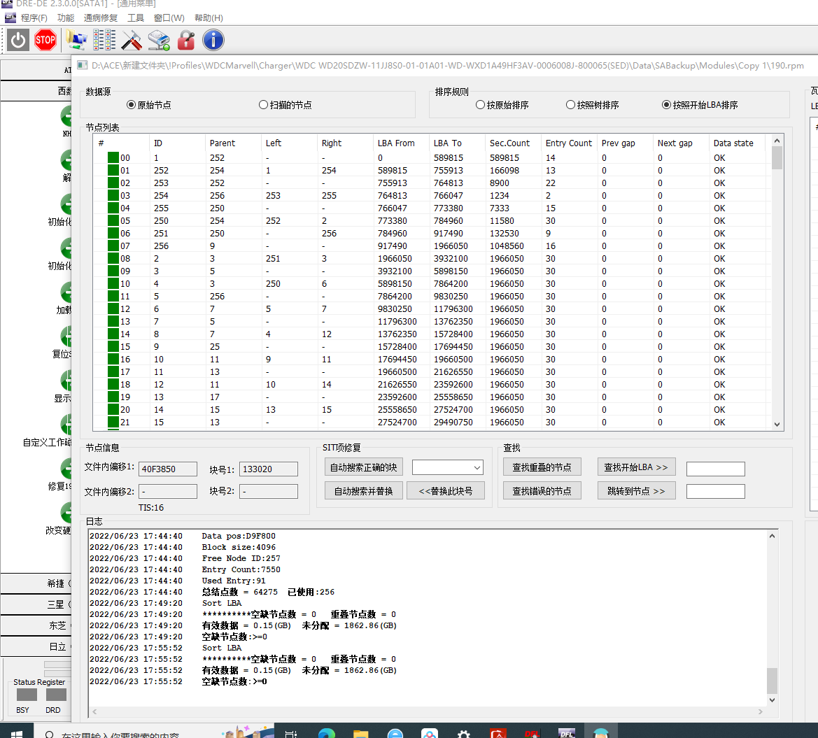Click the 文件内偏移1 field showing 40F3850
The width and height of the screenshot is (818, 738).
point(168,469)
